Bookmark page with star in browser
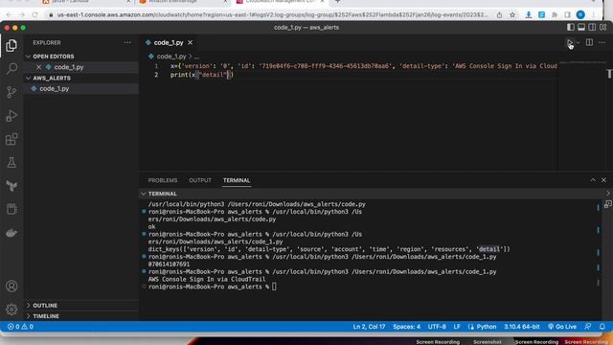This screenshot has width=613, height=345. pyautogui.click(x=512, y=15)
